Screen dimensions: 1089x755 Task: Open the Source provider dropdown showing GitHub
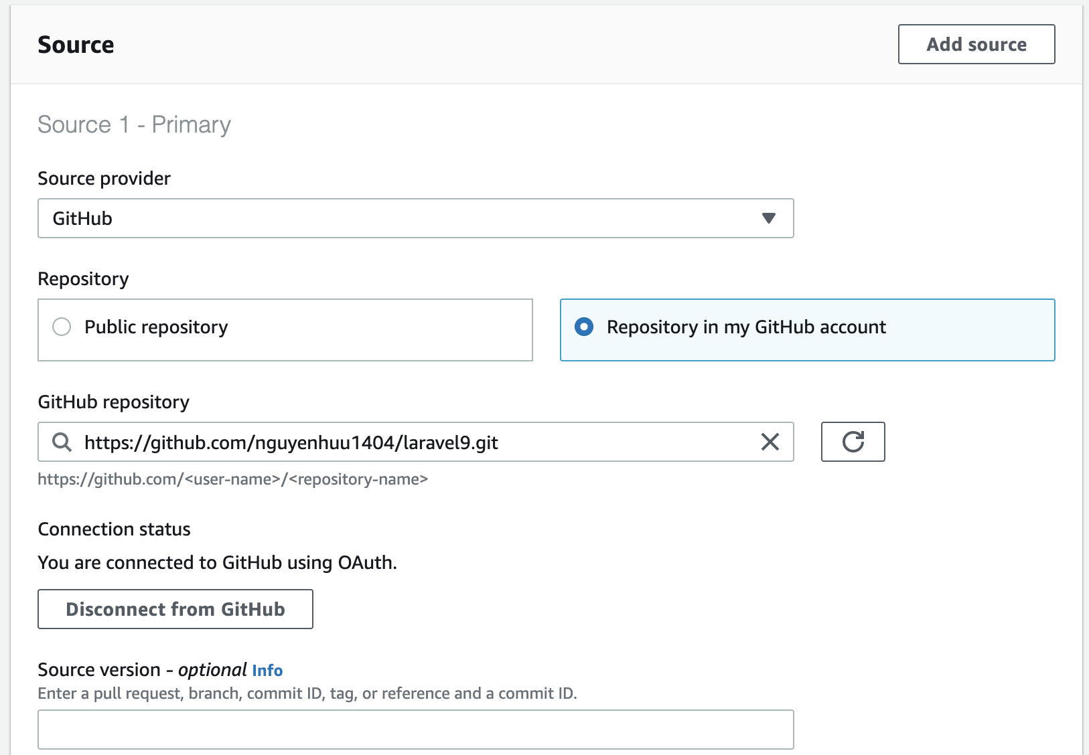[415, 218]
